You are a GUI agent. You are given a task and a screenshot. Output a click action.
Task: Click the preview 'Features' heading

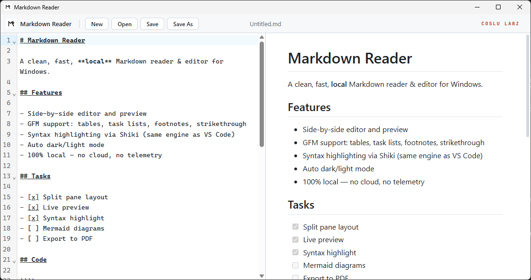click(x=309, y=107)
